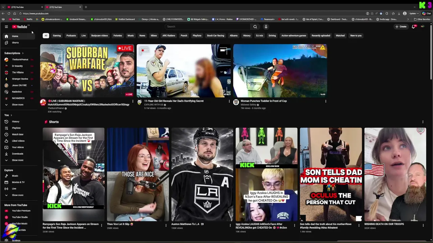Open options menu for Woman Punches Toddler video
Screen dimensions: 433x243
(326, 101)
